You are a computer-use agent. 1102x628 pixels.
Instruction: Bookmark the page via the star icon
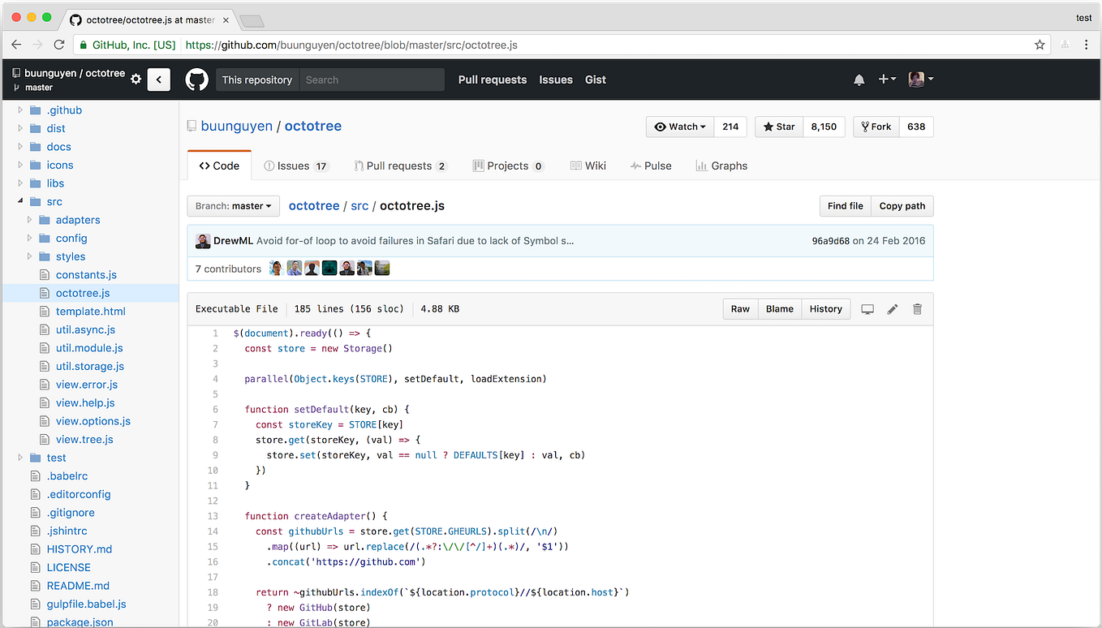pyautogui.click(x=1040, y=45)
